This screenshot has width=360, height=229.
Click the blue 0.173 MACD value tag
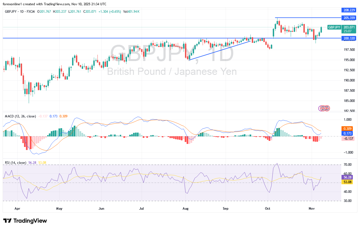347,133
